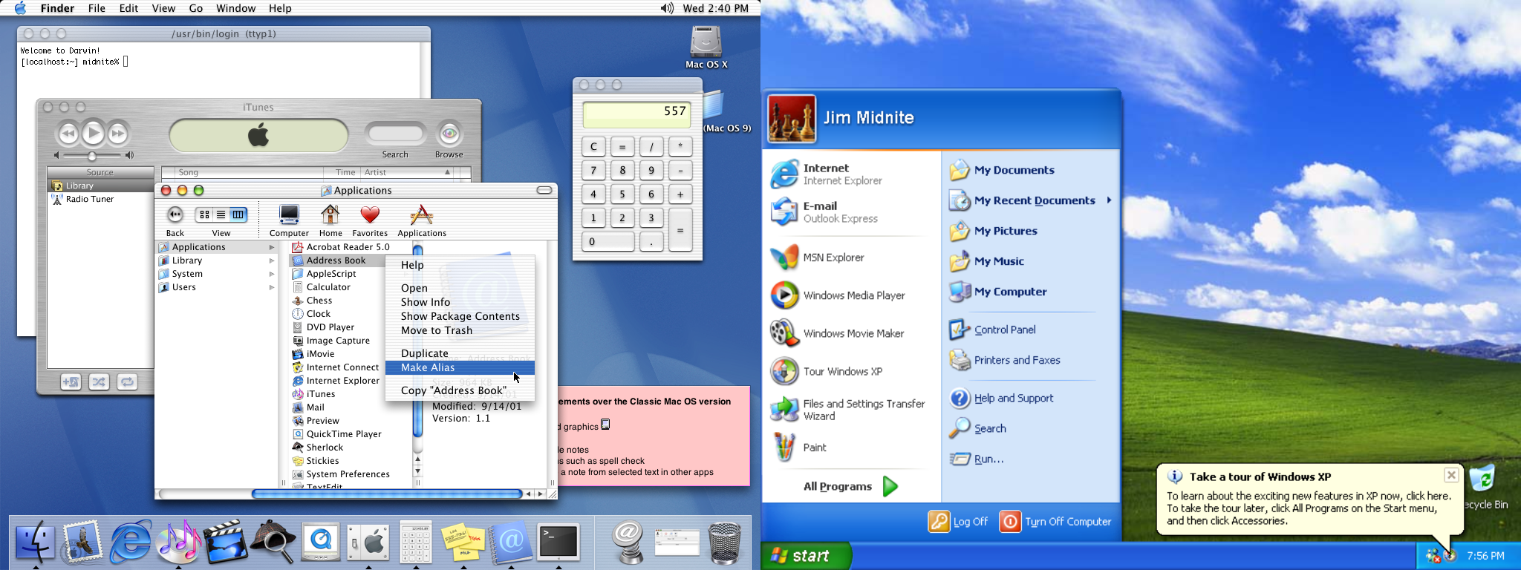Click the iTunes rewind button
Screen dimensions: 1521x570
68,134
